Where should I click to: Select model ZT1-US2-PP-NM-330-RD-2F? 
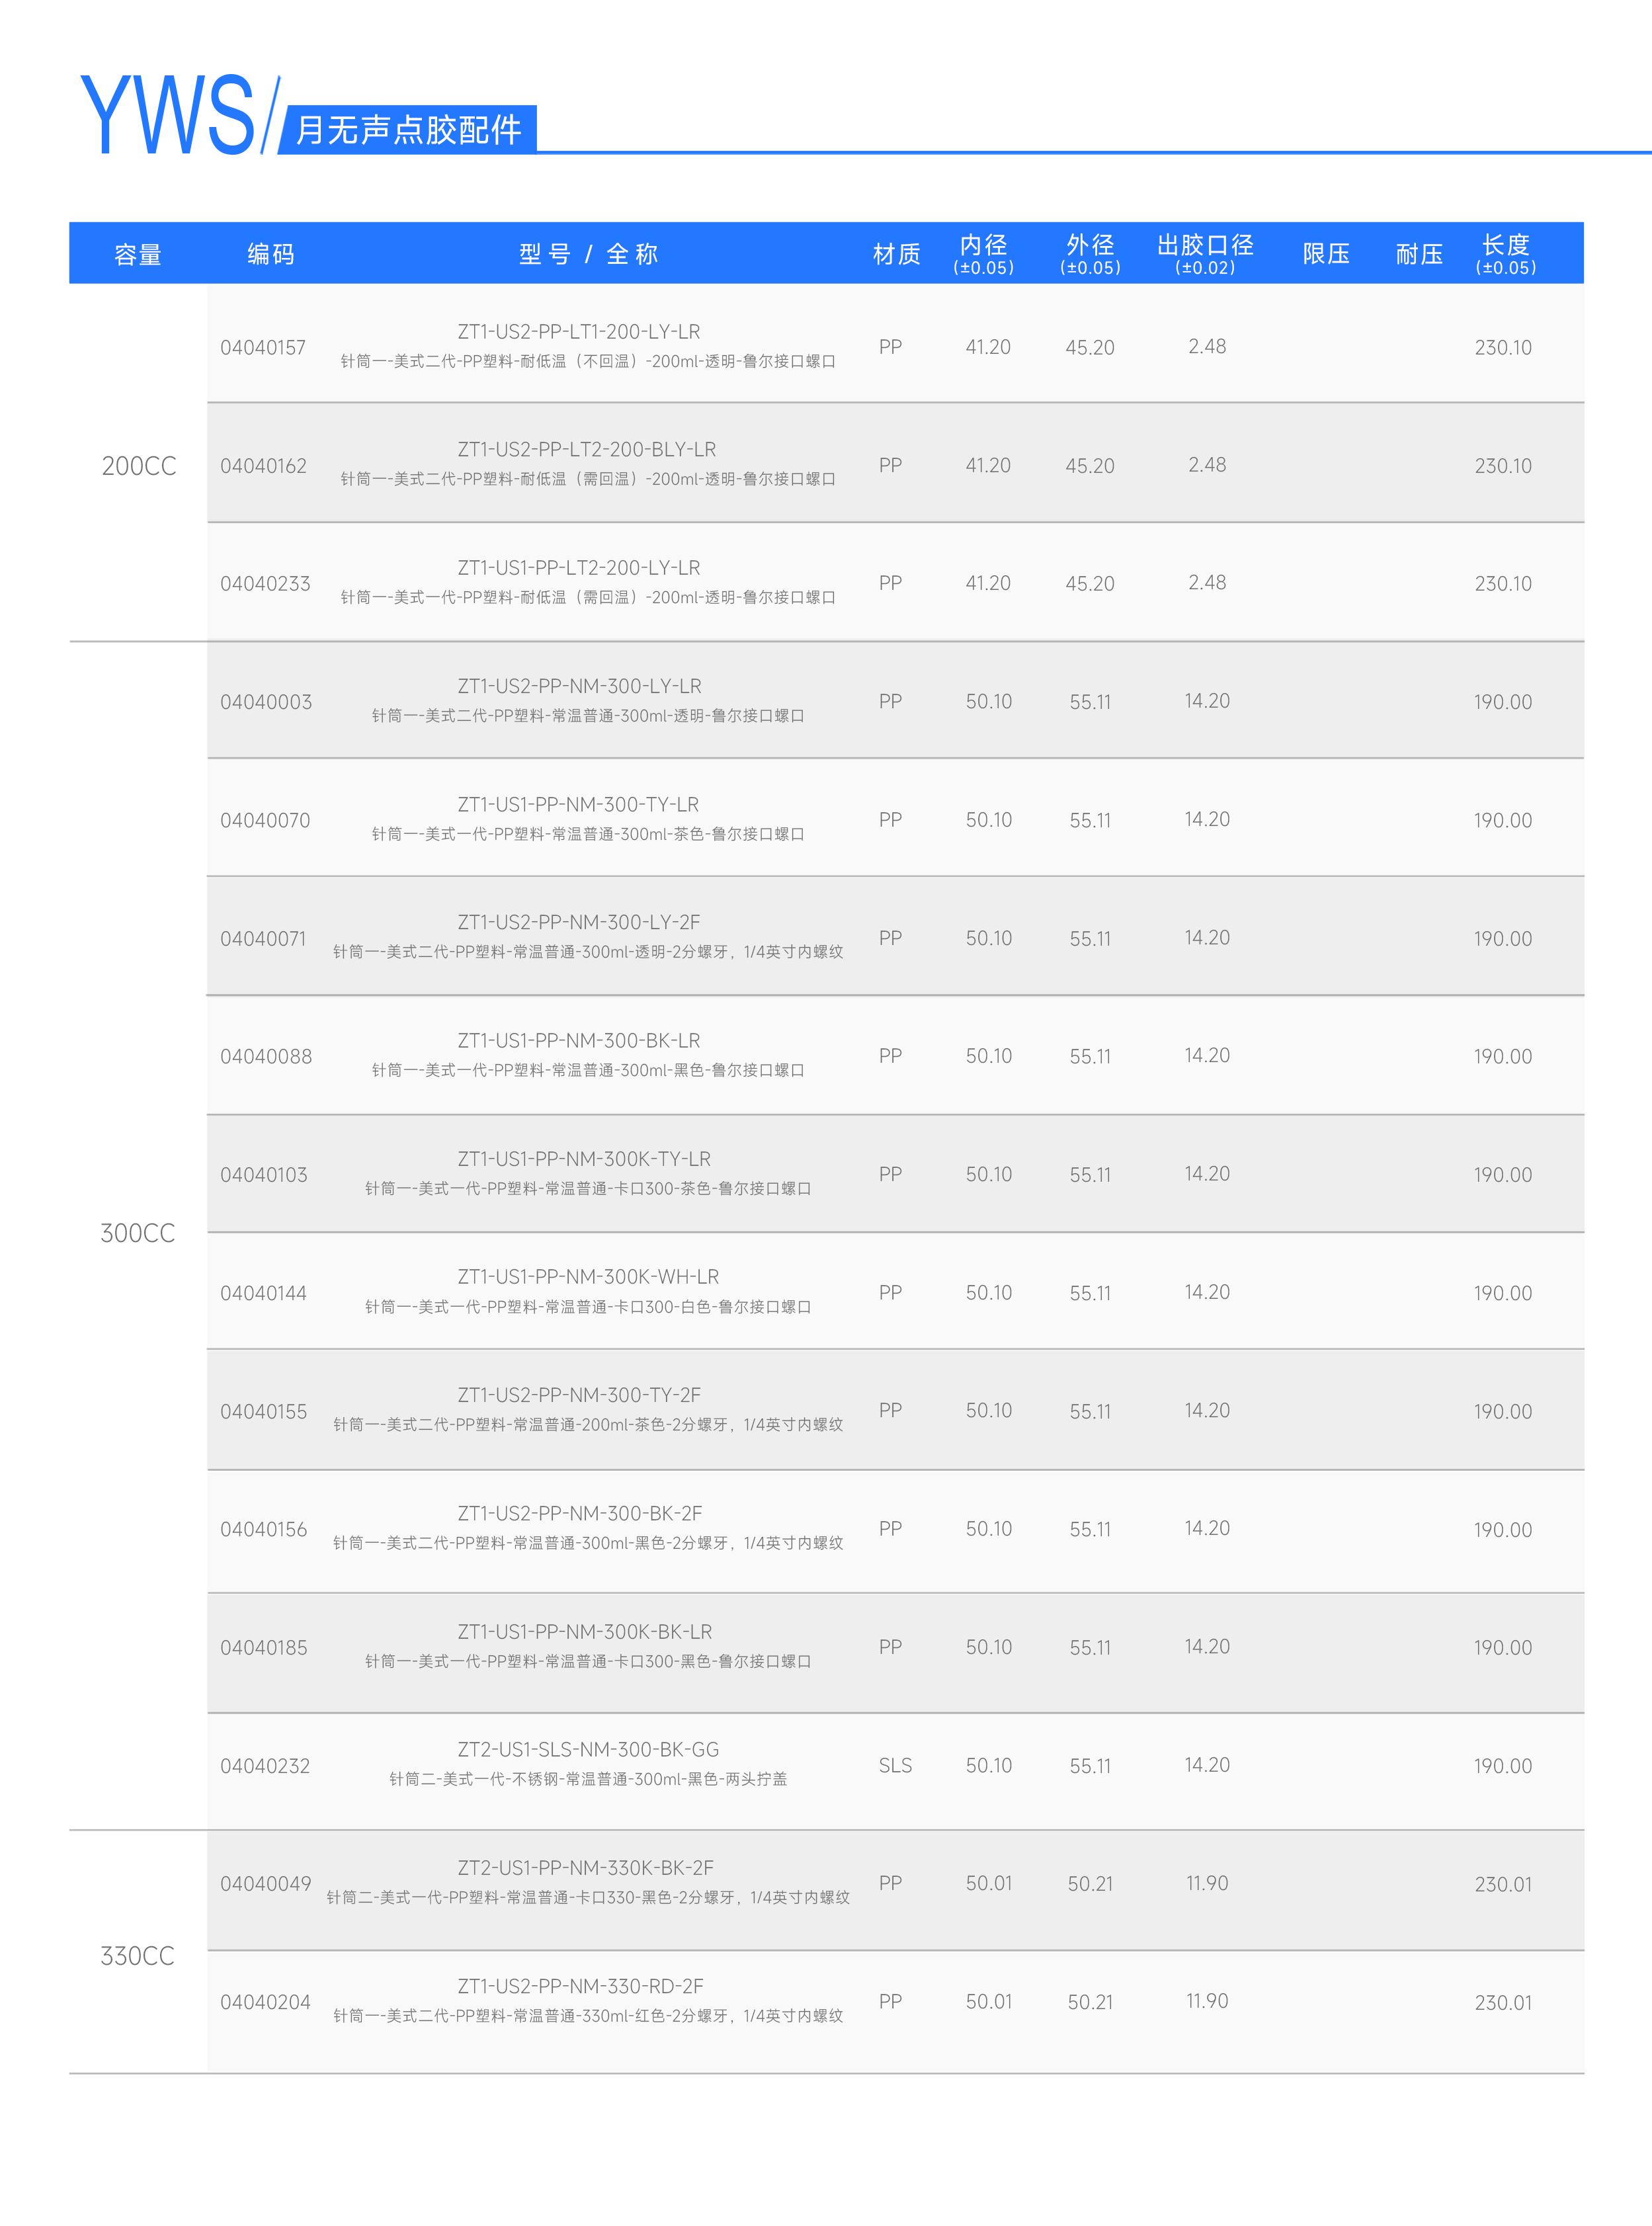click(581, 1986)
